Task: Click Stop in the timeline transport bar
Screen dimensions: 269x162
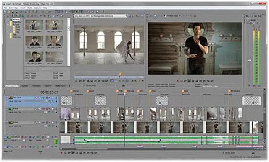Action: tap(80, 153)
